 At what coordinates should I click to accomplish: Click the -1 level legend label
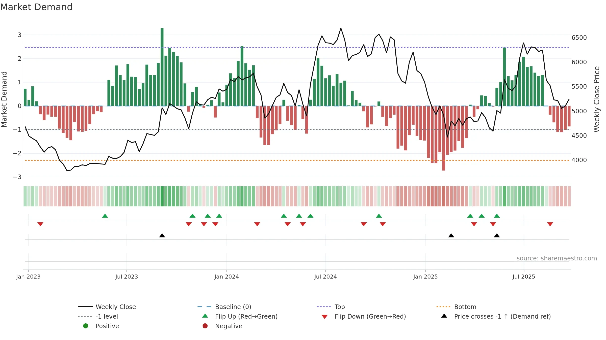[x=107, y=317]
